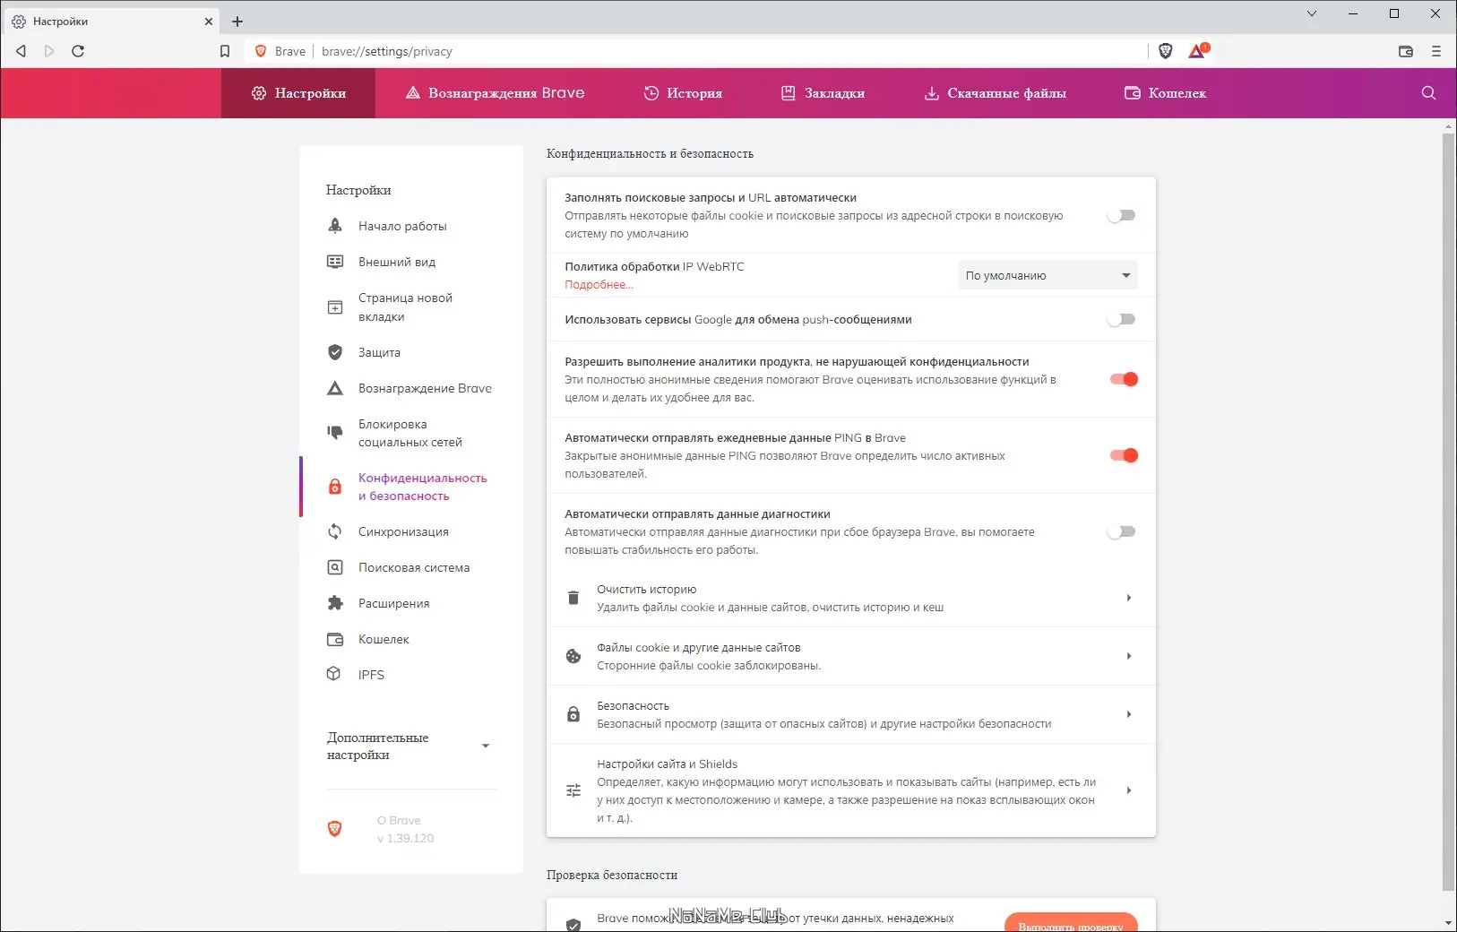Enable Автоматически отправлять данные диагностики
The width and height of the screenshot is (1457, 932).
tap(1121, 531)
